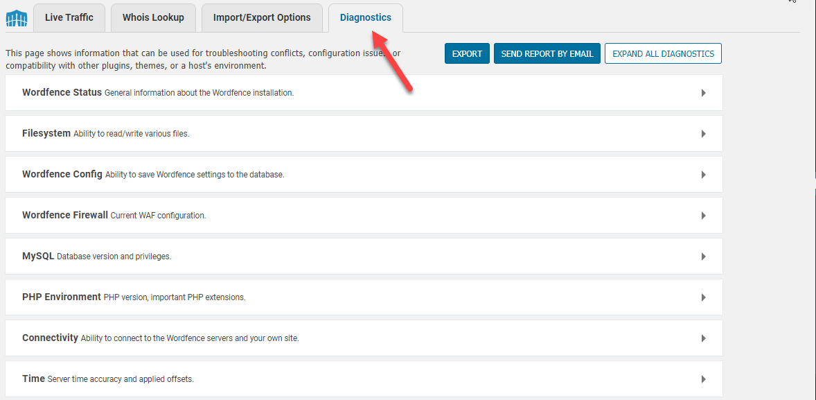Click the Wordfence Status heading
The width and height of the screenshot is (816, 400).
pos(62,93)
